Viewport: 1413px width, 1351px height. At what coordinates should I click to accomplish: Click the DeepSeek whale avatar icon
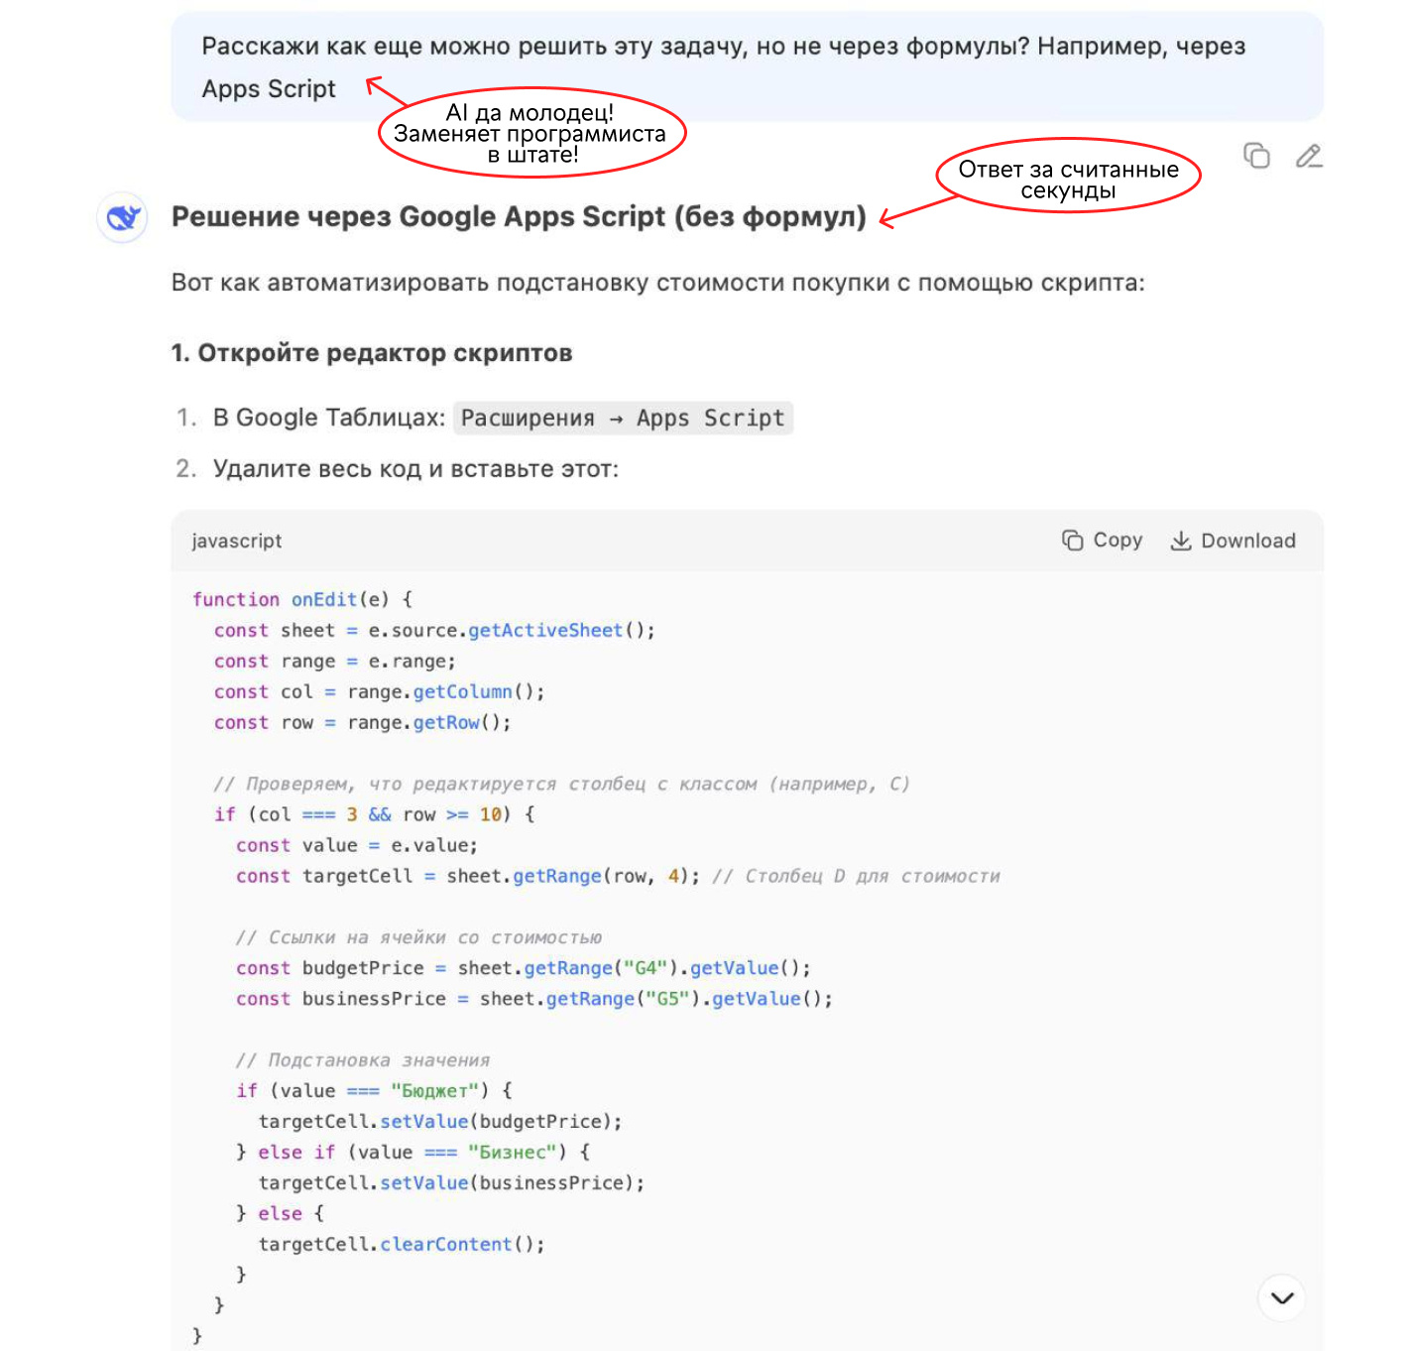(123, 217)
